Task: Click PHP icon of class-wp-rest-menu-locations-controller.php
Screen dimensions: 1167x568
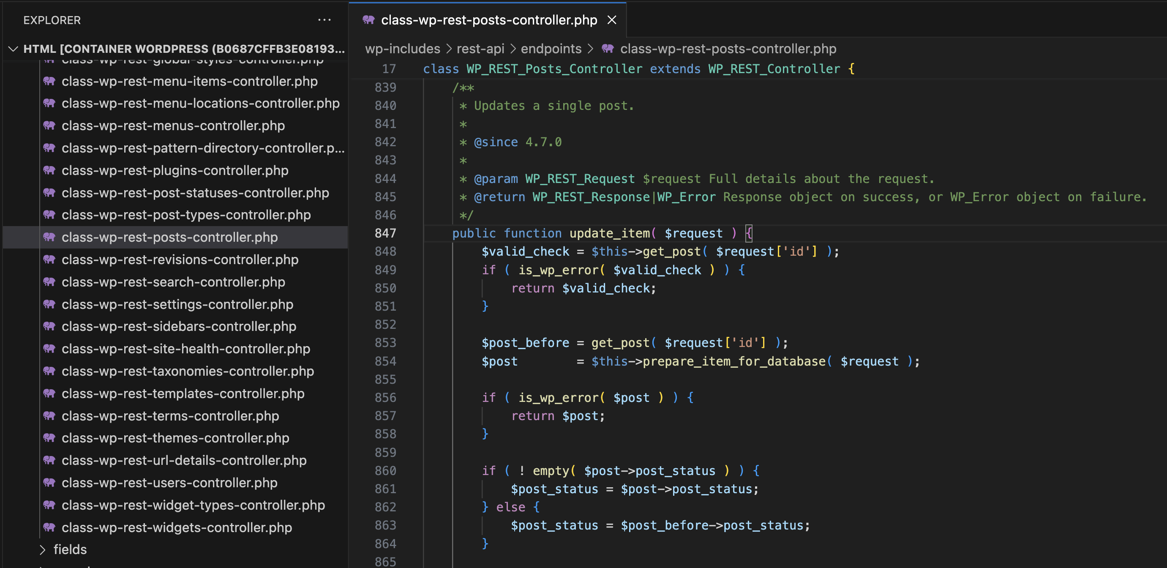Action: (x=49, y=104)
